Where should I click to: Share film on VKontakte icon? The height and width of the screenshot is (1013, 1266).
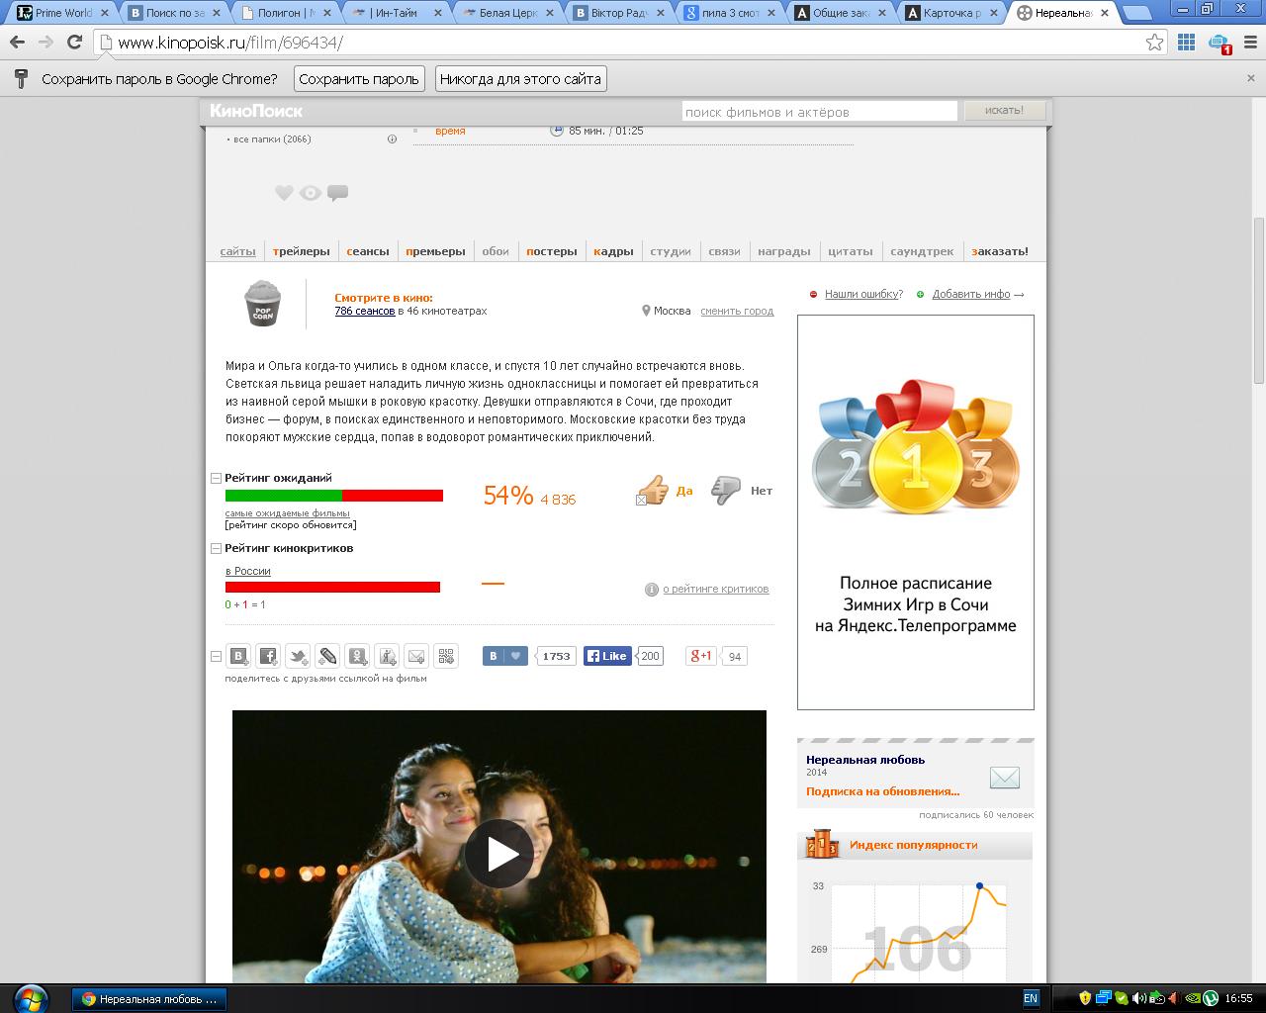pos(238,656)
